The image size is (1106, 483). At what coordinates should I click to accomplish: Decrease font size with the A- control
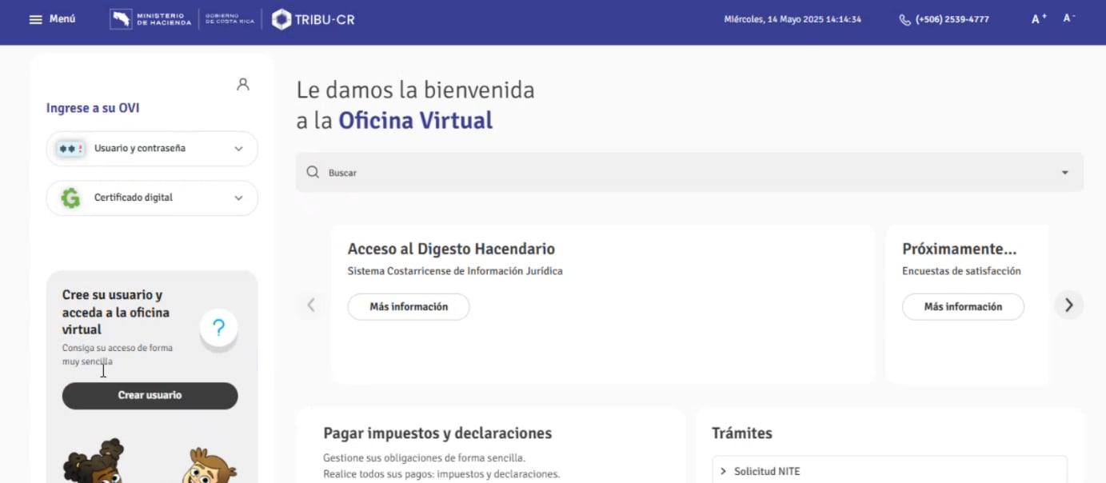(x=1068, y=18)
